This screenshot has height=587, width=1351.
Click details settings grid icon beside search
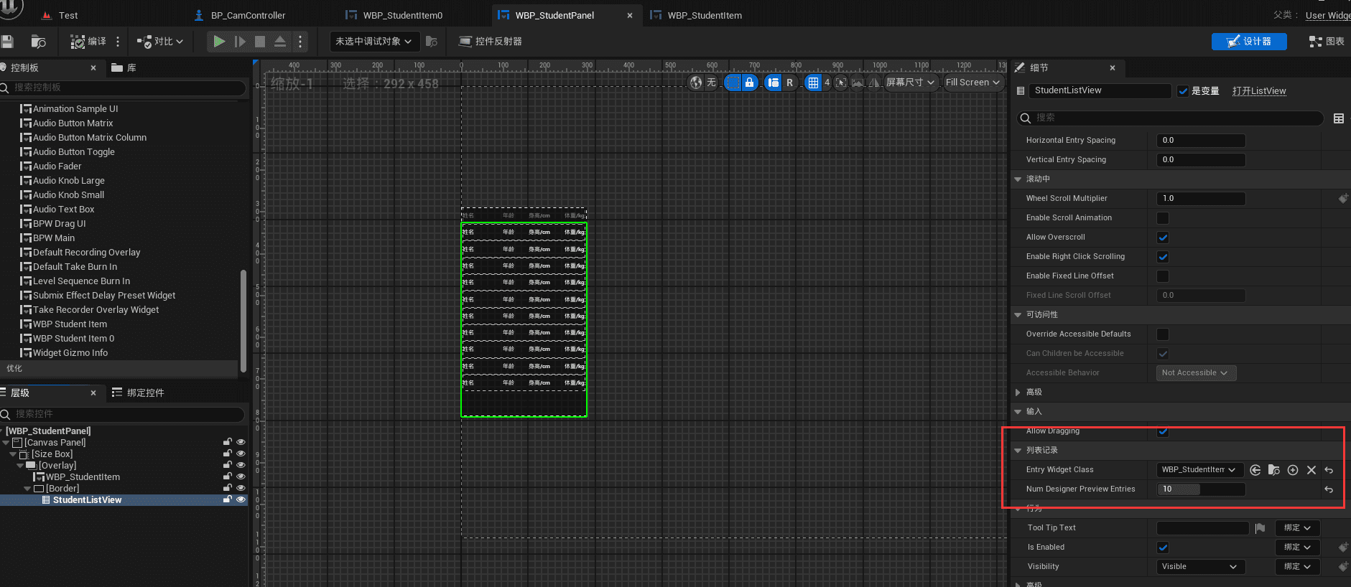pos(1339,118)
